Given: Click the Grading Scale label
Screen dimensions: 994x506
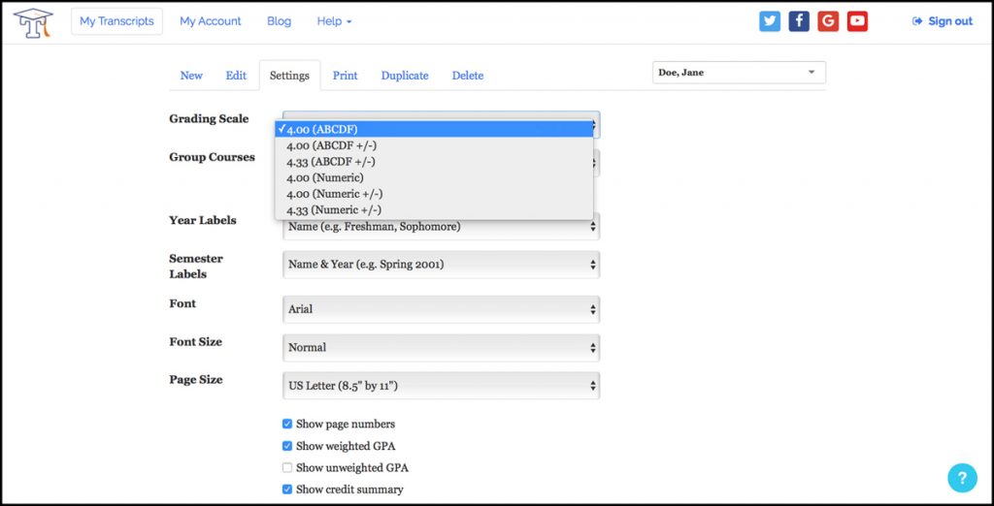Looking at the screenshot, I should [209, 118].
